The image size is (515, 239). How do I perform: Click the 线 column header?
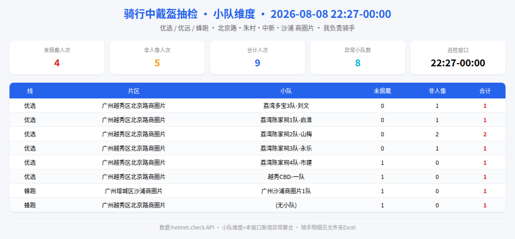[x=30, y=91]
